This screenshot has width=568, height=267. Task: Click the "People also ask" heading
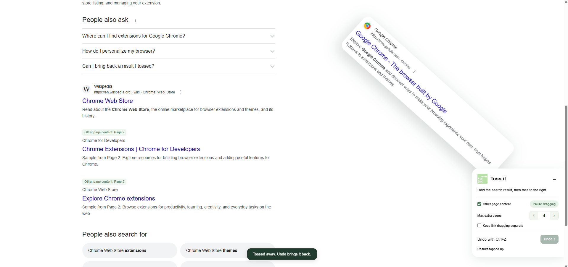coord(105,20)
